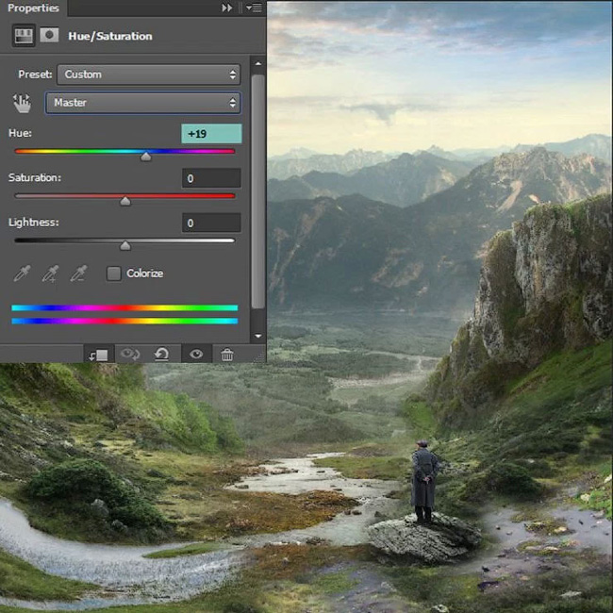Click the Hue slider handle
The image size is (613, 613).
(145, 157)
